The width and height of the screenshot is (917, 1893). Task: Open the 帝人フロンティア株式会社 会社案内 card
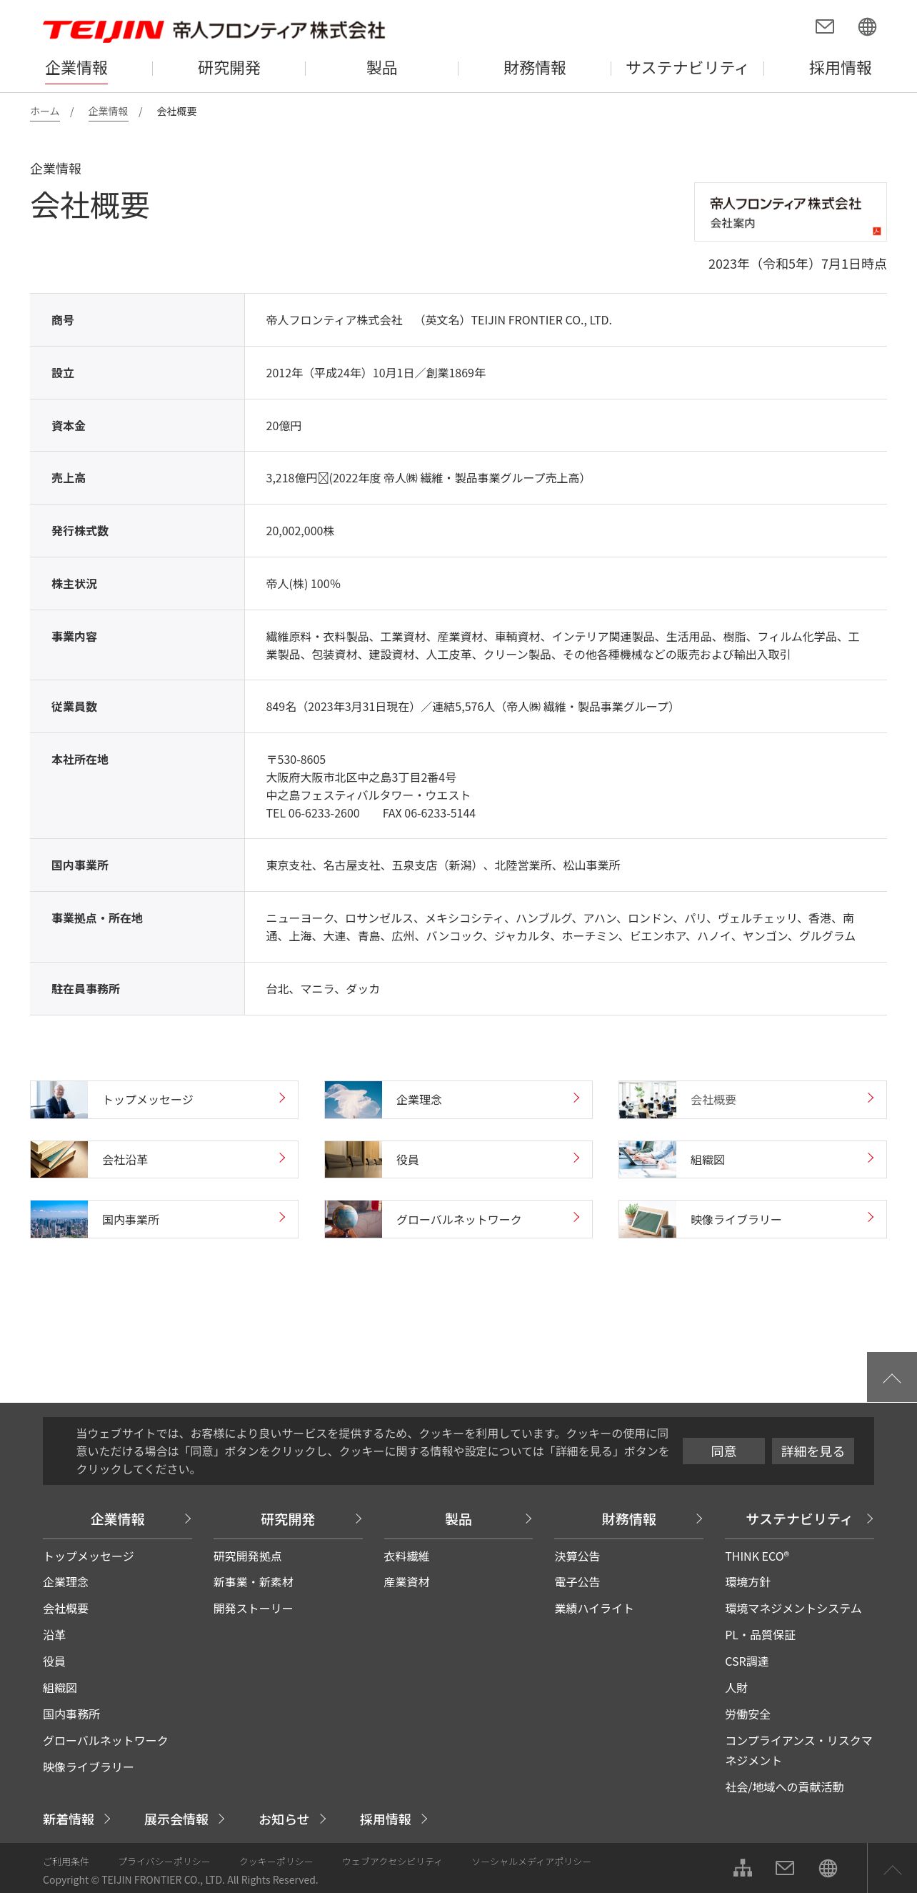point(790,212)
